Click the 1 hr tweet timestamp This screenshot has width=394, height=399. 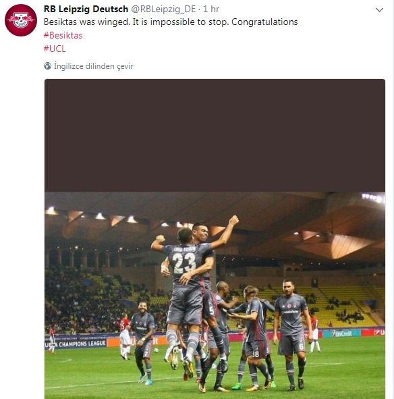[x=211, y=9]
